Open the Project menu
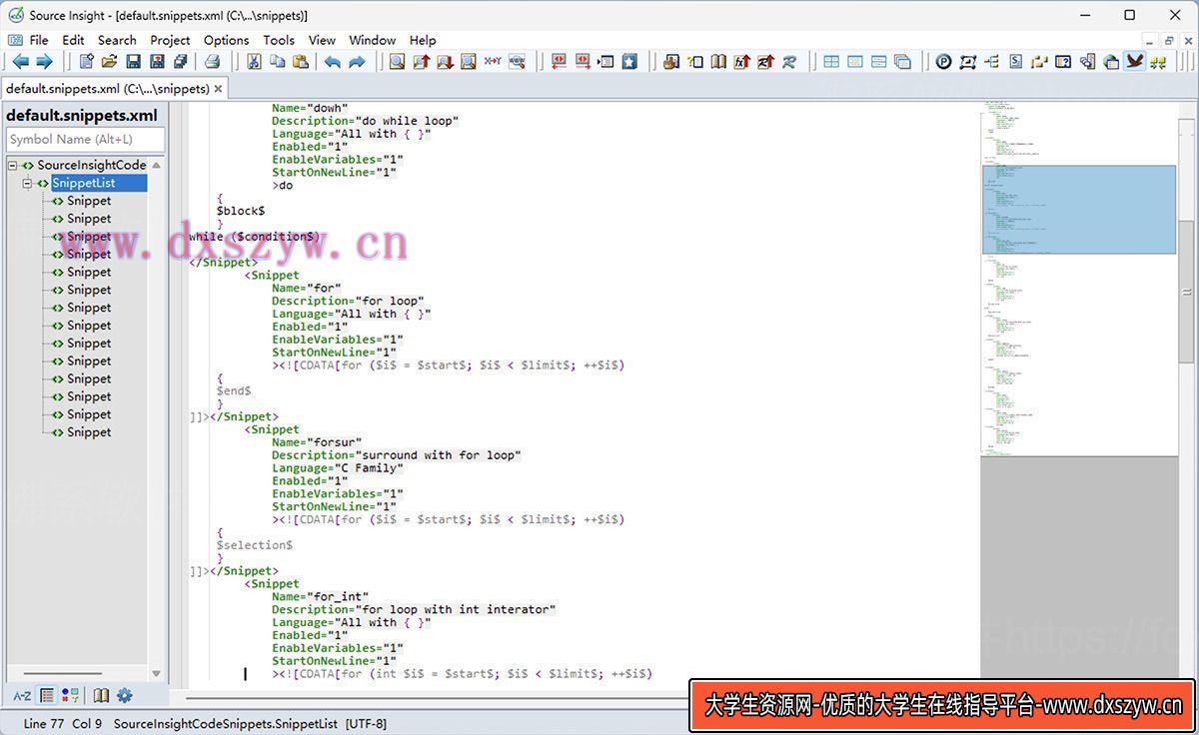This screenshot has height=735, width=1199. [x=170, y=40]
